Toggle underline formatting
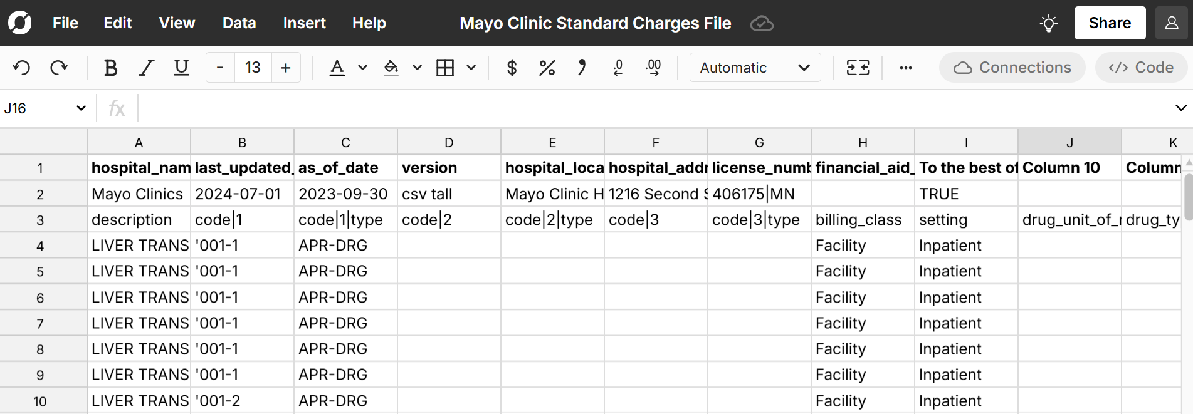This screenshot has width=1193, height=414. pos(181,68)
